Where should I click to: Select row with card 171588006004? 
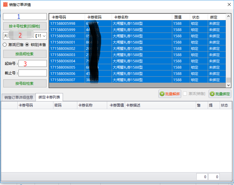pyautogui.click(x=137, y=61)
